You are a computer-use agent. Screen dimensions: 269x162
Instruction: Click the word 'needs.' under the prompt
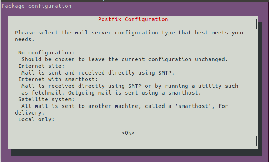click(25, 39)
